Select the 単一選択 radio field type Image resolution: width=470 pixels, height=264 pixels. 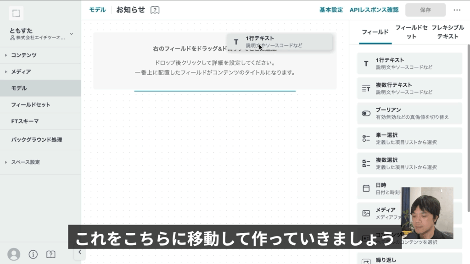(409, 138)
